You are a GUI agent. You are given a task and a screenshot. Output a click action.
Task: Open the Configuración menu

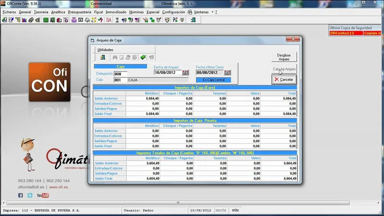pyautogui.click(x=174, y=12)
